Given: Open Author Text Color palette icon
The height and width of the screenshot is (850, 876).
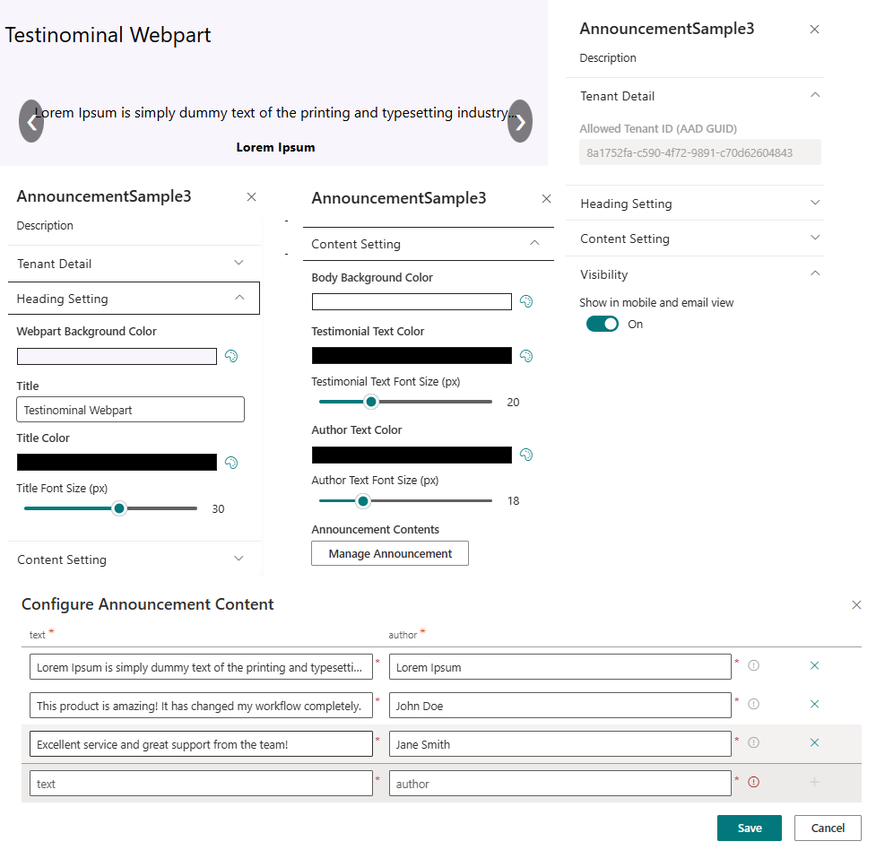Looking at the screenshot, I should [526, 455].
